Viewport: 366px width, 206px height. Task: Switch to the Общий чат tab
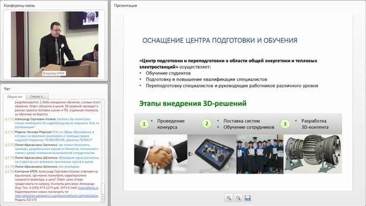coord(15,97)
